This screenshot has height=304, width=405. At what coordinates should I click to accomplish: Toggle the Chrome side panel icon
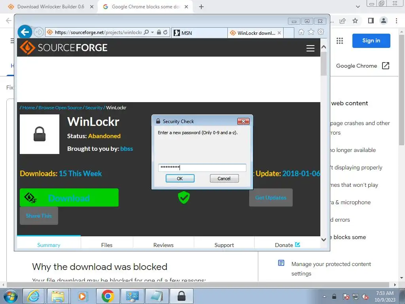coord(371,21)
